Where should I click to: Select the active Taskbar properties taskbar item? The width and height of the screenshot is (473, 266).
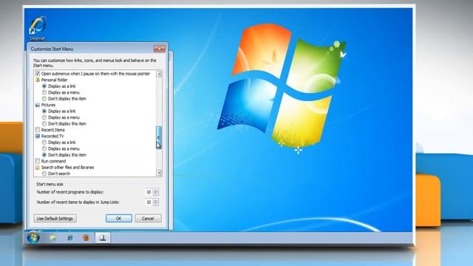click(x=103, y=238)
